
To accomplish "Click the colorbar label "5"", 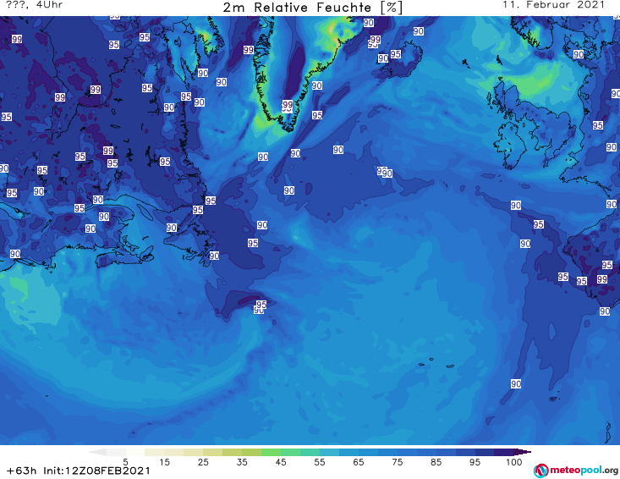I will coord(125,462).
